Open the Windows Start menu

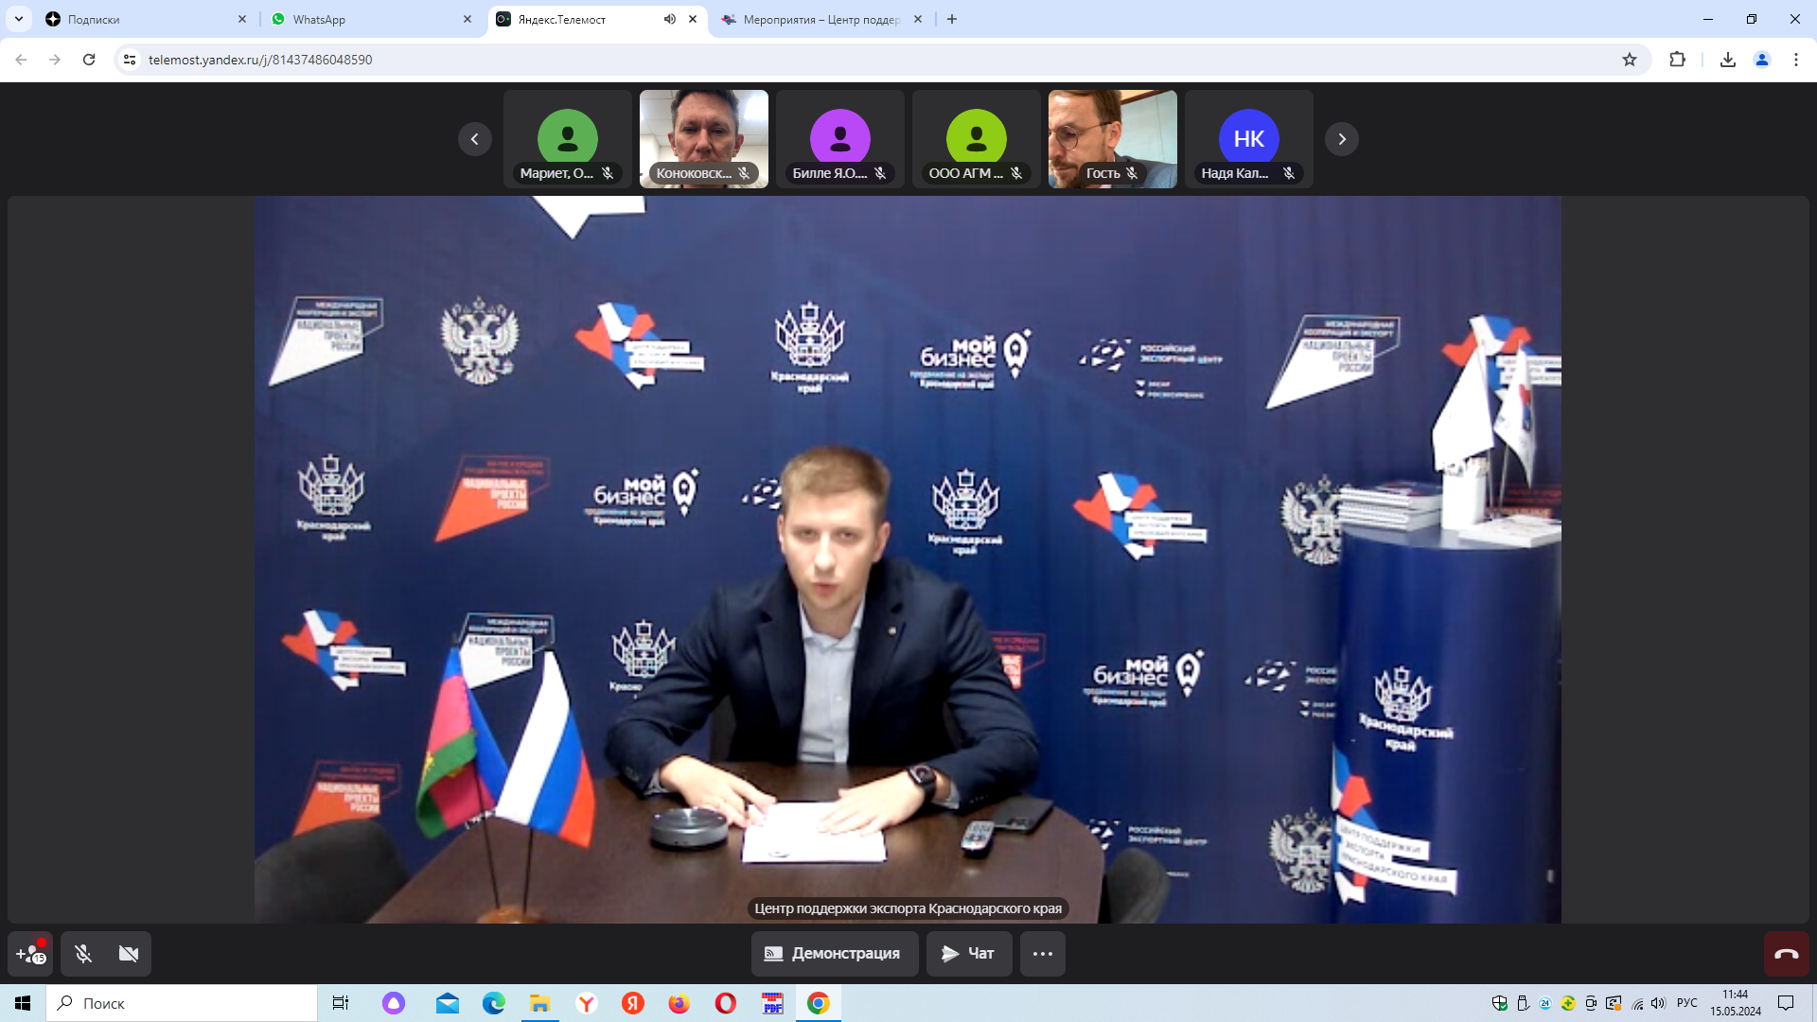click(x=23, y=1003)
